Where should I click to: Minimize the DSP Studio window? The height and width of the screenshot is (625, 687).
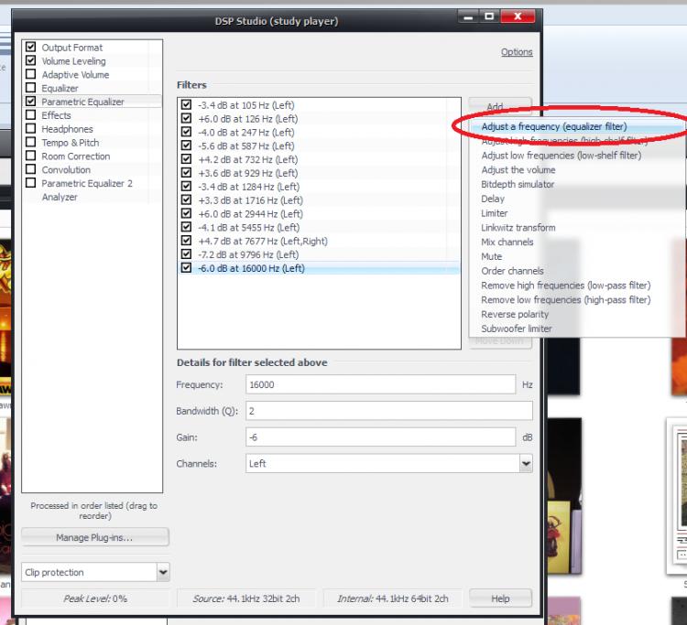tap(467, 16)
